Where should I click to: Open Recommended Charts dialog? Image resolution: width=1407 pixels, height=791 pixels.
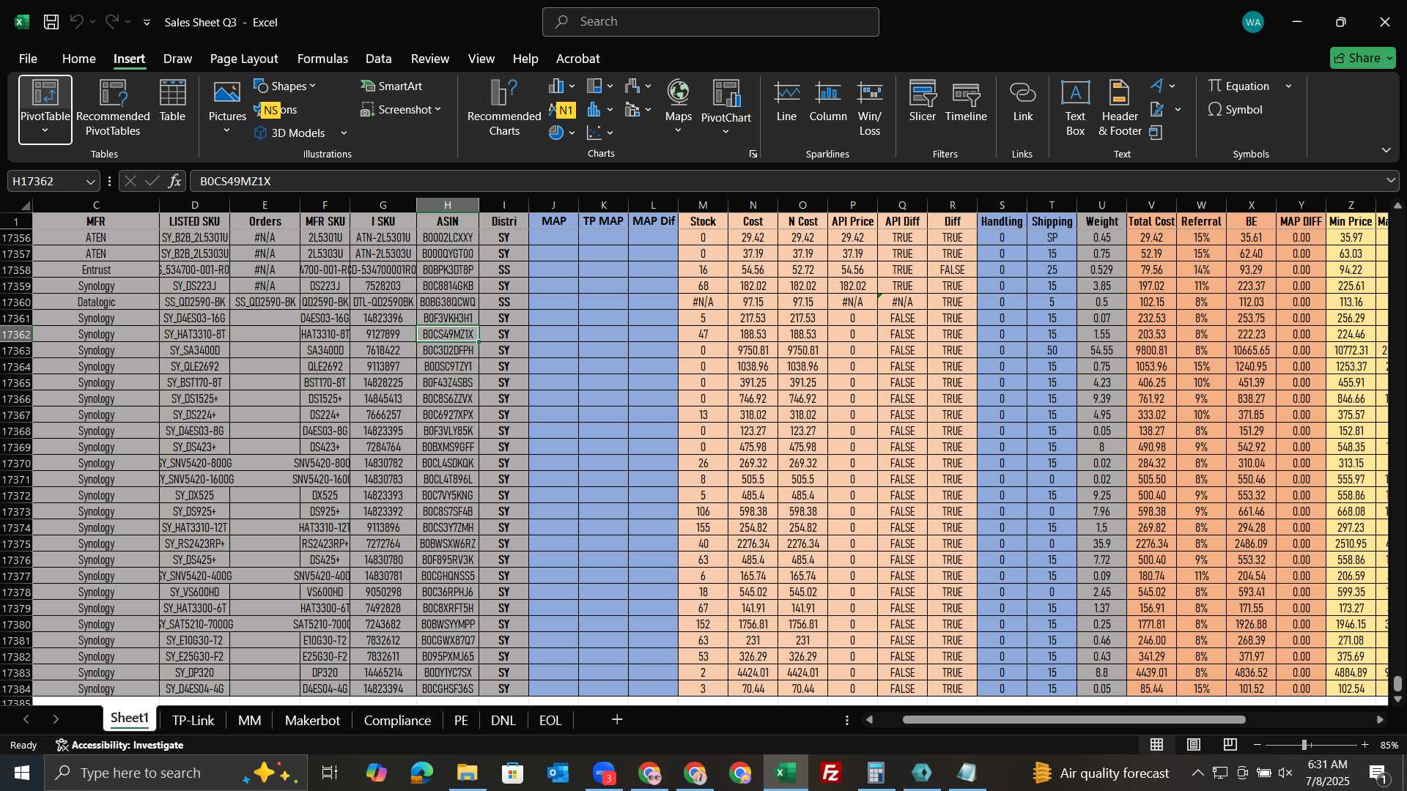point(504,110)
